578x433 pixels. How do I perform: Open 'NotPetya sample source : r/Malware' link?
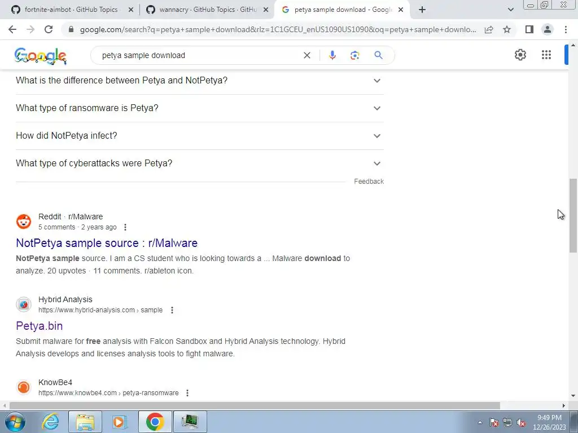tap(107, 243)
